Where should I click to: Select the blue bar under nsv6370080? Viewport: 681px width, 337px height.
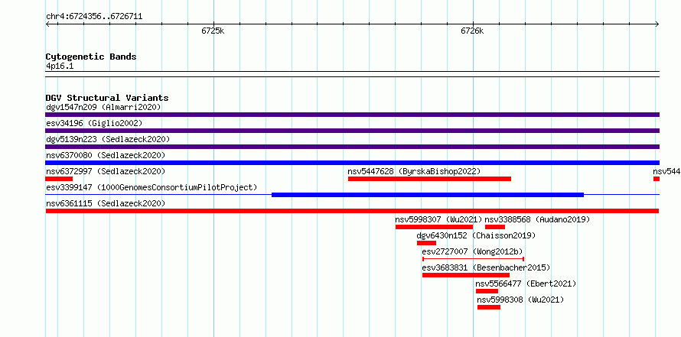[x=352, y=163]
